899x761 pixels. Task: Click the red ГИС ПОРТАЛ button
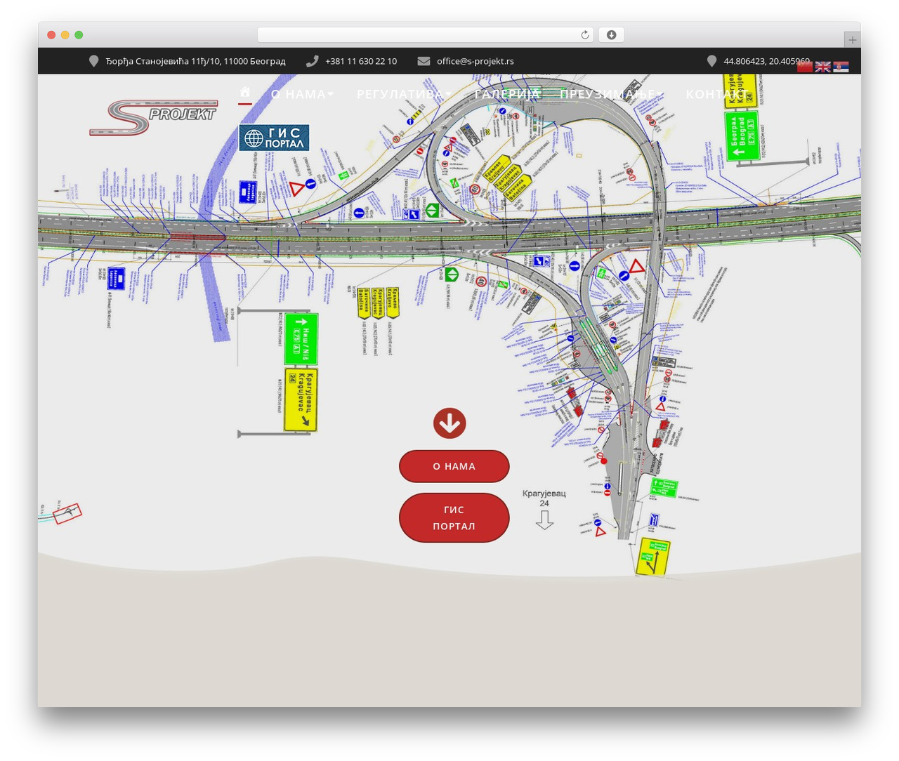[454, 518]
